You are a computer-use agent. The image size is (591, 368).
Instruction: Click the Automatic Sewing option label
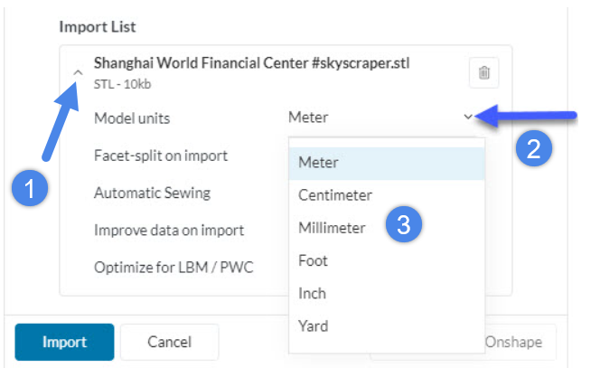(x=152, y=193)
